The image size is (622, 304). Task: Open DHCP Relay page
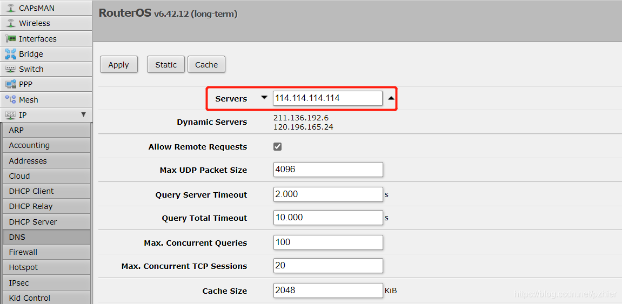46,206
